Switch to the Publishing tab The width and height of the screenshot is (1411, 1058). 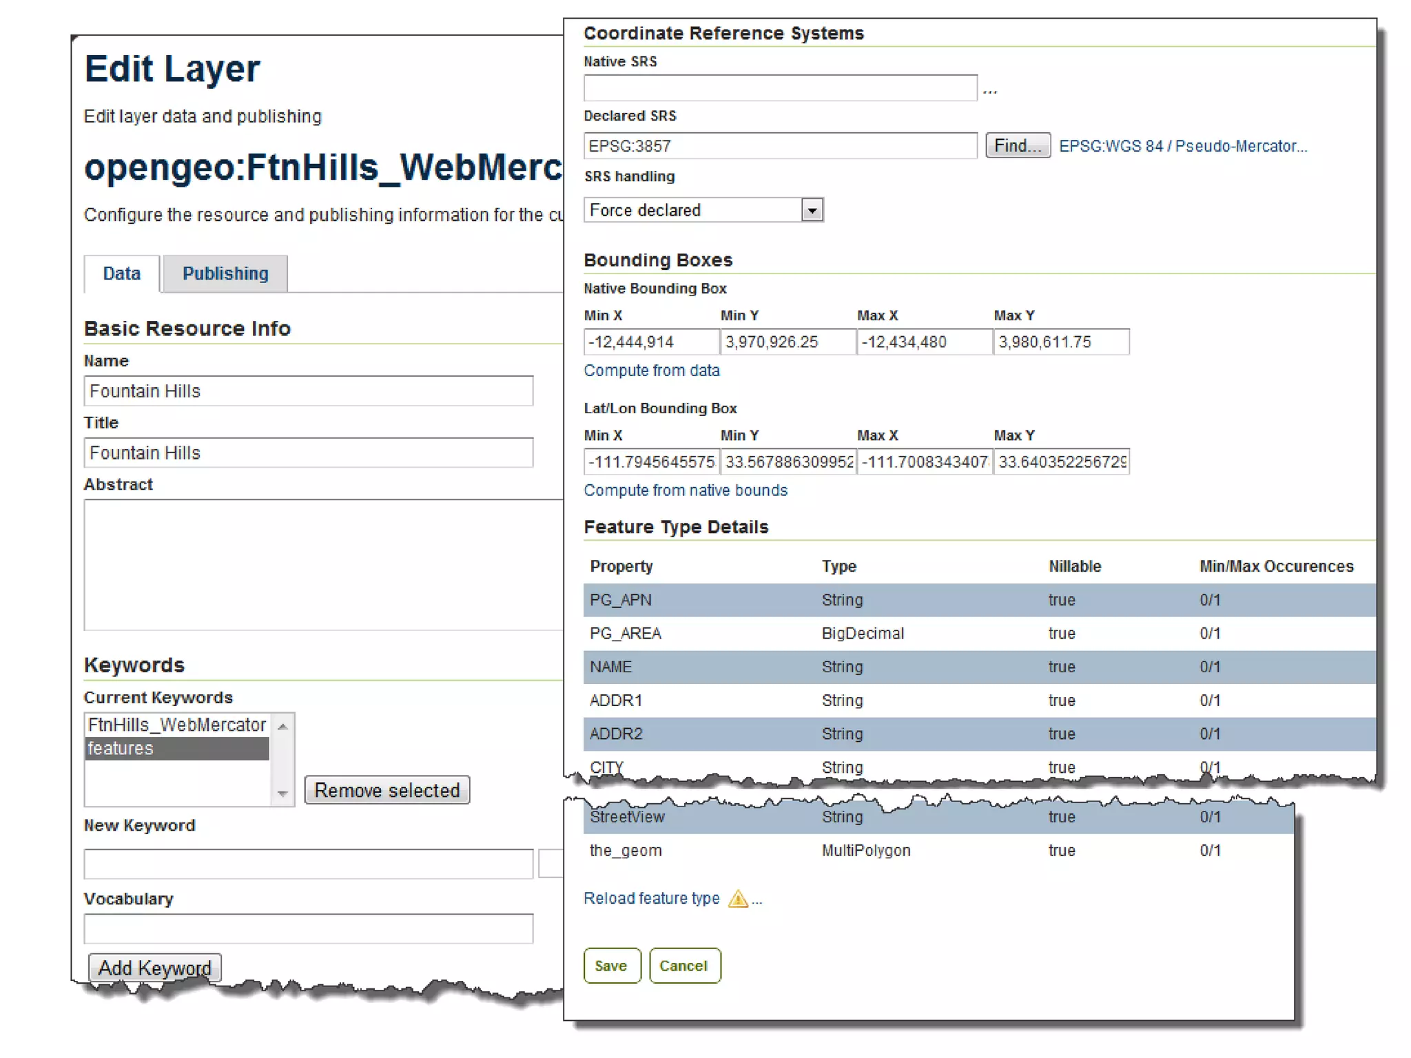coord(225,273)
